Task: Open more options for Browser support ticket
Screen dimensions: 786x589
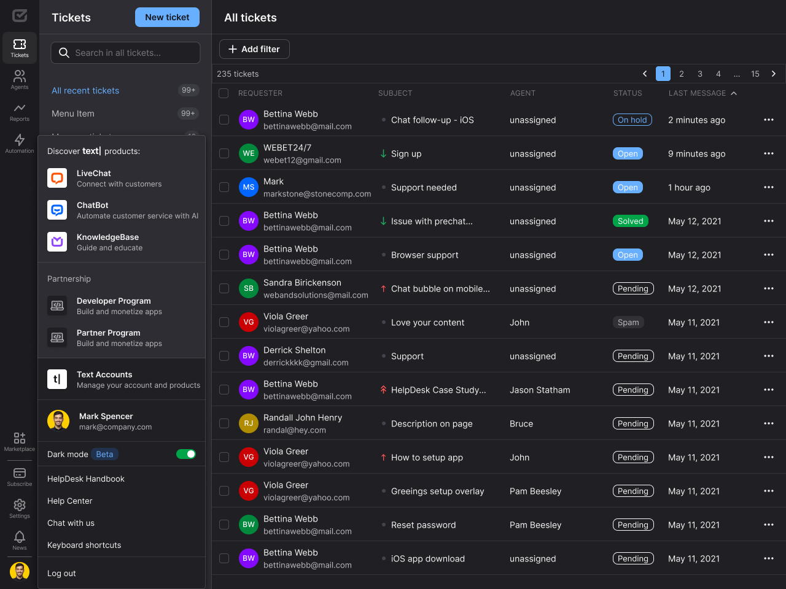Action: pyautogui.click(x=769, y=255)
